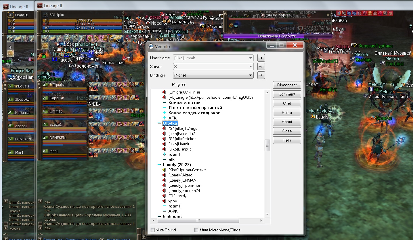413x240 pixels.
Task: Enable the Mute Microphone/Binds checkbox
Action: pyautogui.click(x=197, y=230)
